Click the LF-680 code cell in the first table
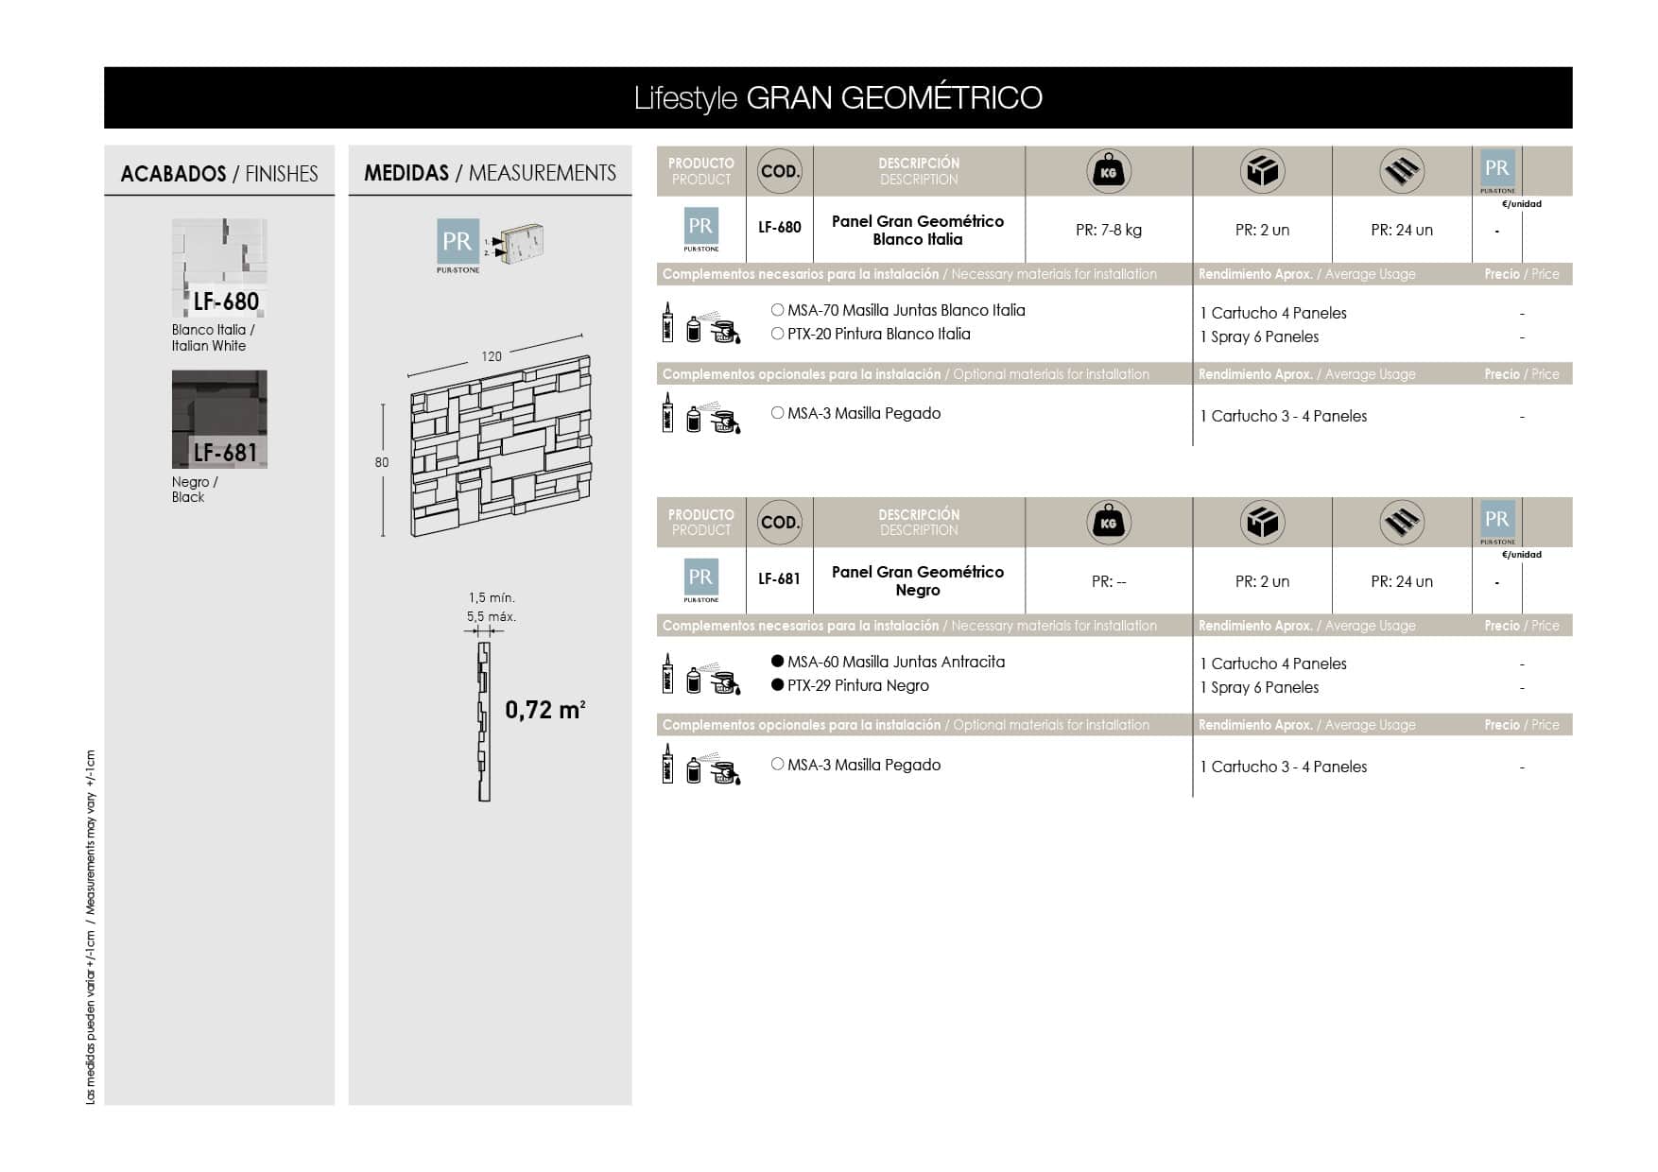This screenshot has width=1658, height=1172. [780, 228]
